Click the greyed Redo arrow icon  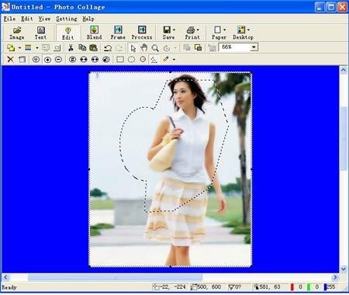tap(119, 48)
